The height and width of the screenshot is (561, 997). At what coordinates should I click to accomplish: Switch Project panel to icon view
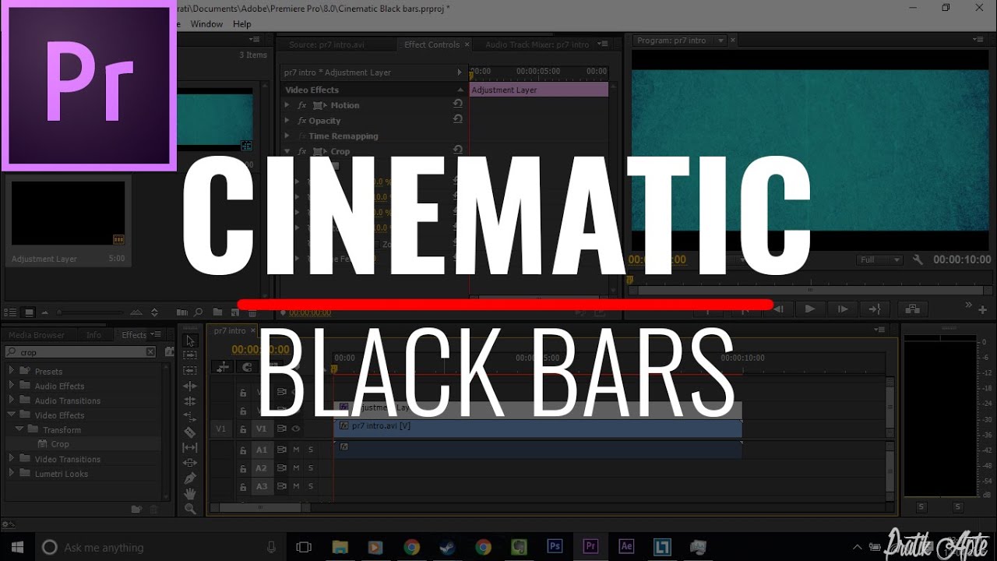(x=29, y=312)
